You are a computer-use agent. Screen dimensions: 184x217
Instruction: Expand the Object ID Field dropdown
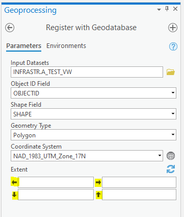pyautogui.click(x=173, y=93)
